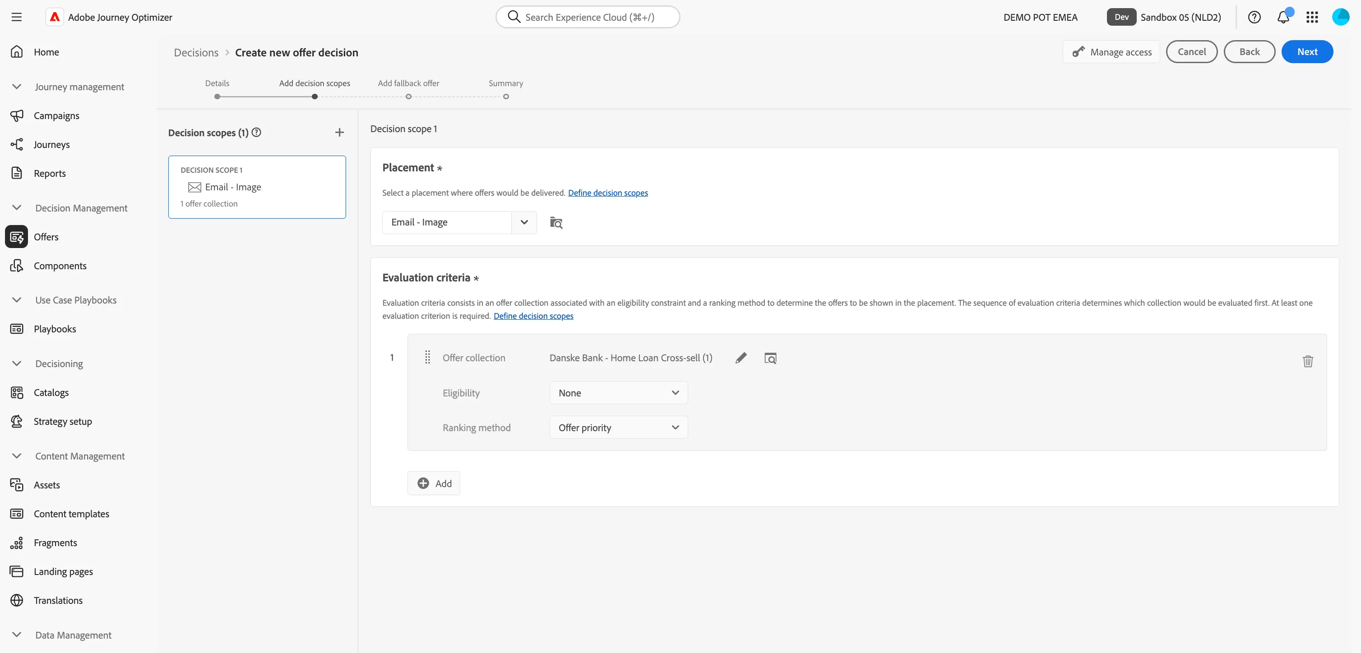Click the Next button
The height and width of the screenshot is (653, 1361).
pyautogui.click(x=1307, y=52)
